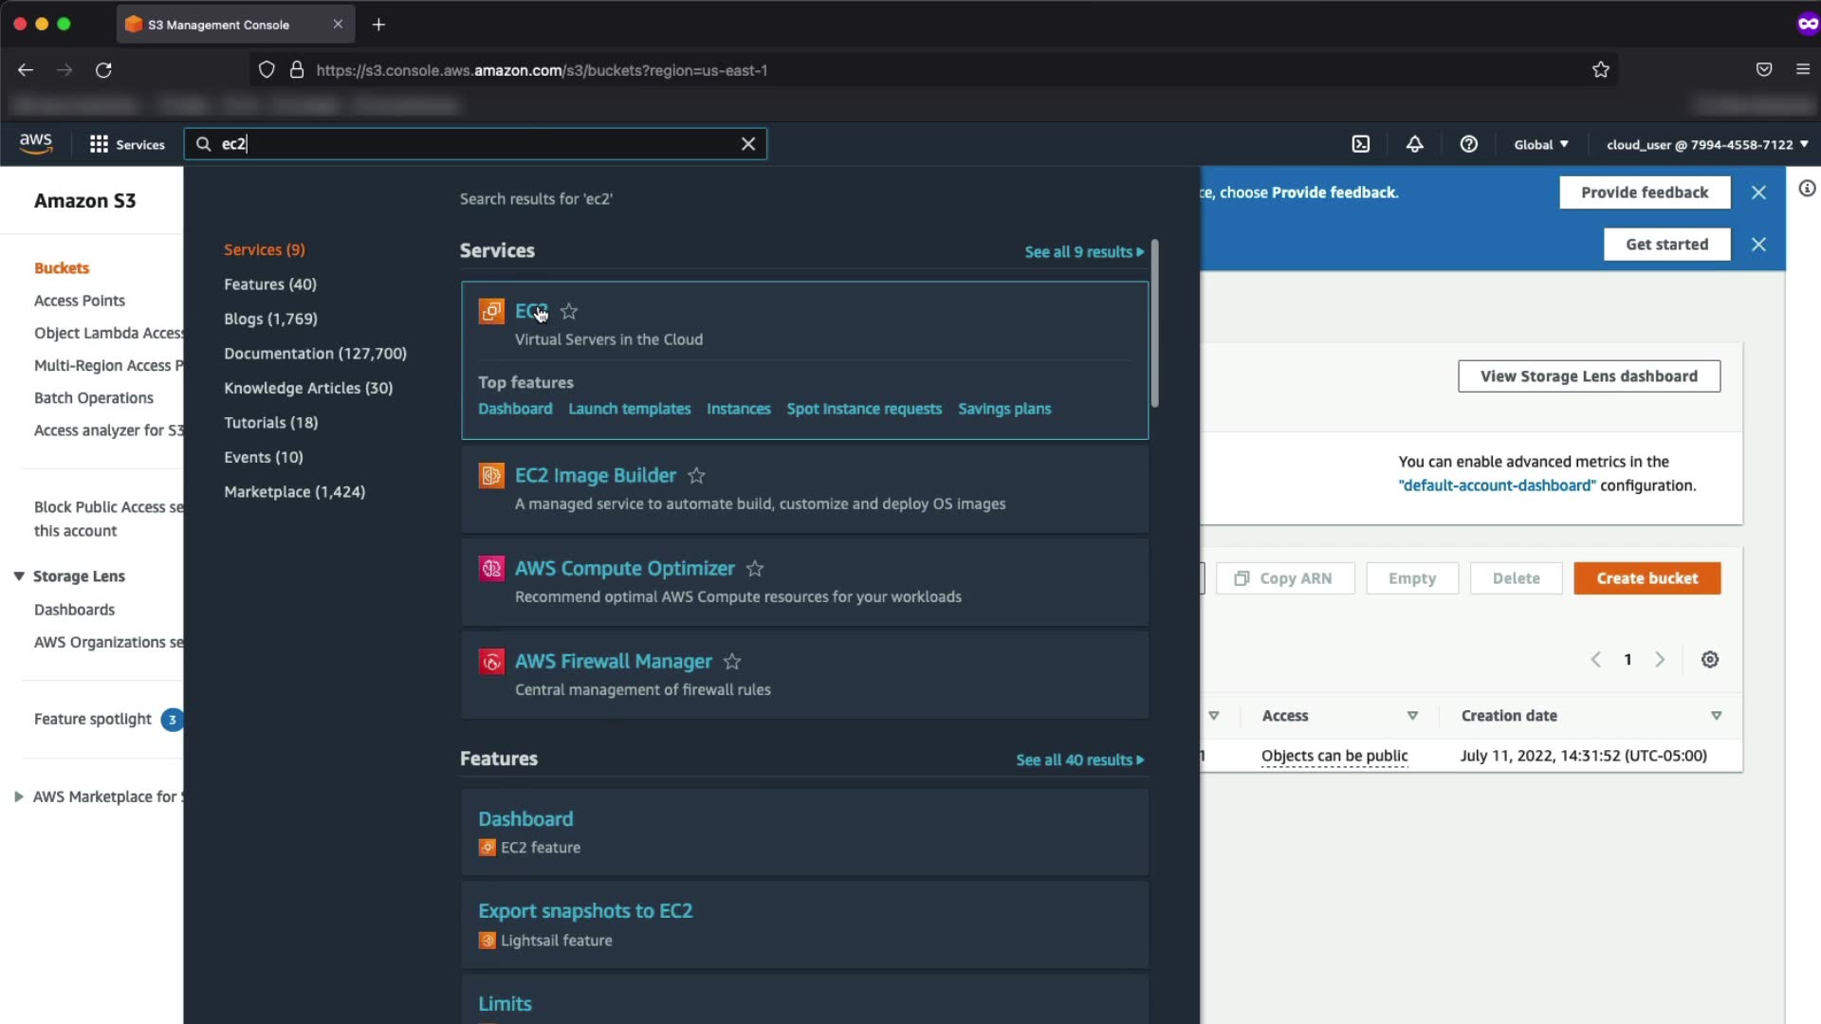Favorite the EC2 service with star
Screen dimensions: 1821x1024
click(569, 311)
